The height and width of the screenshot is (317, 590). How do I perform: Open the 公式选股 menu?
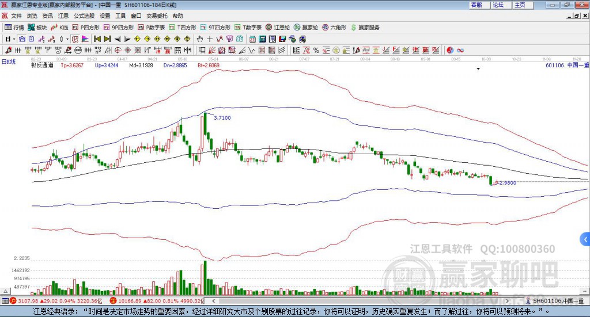pyautogui.click(x=84, y=16)
